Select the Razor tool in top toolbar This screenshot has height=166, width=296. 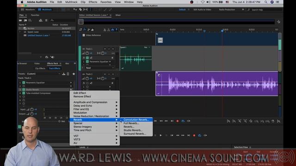80,9
